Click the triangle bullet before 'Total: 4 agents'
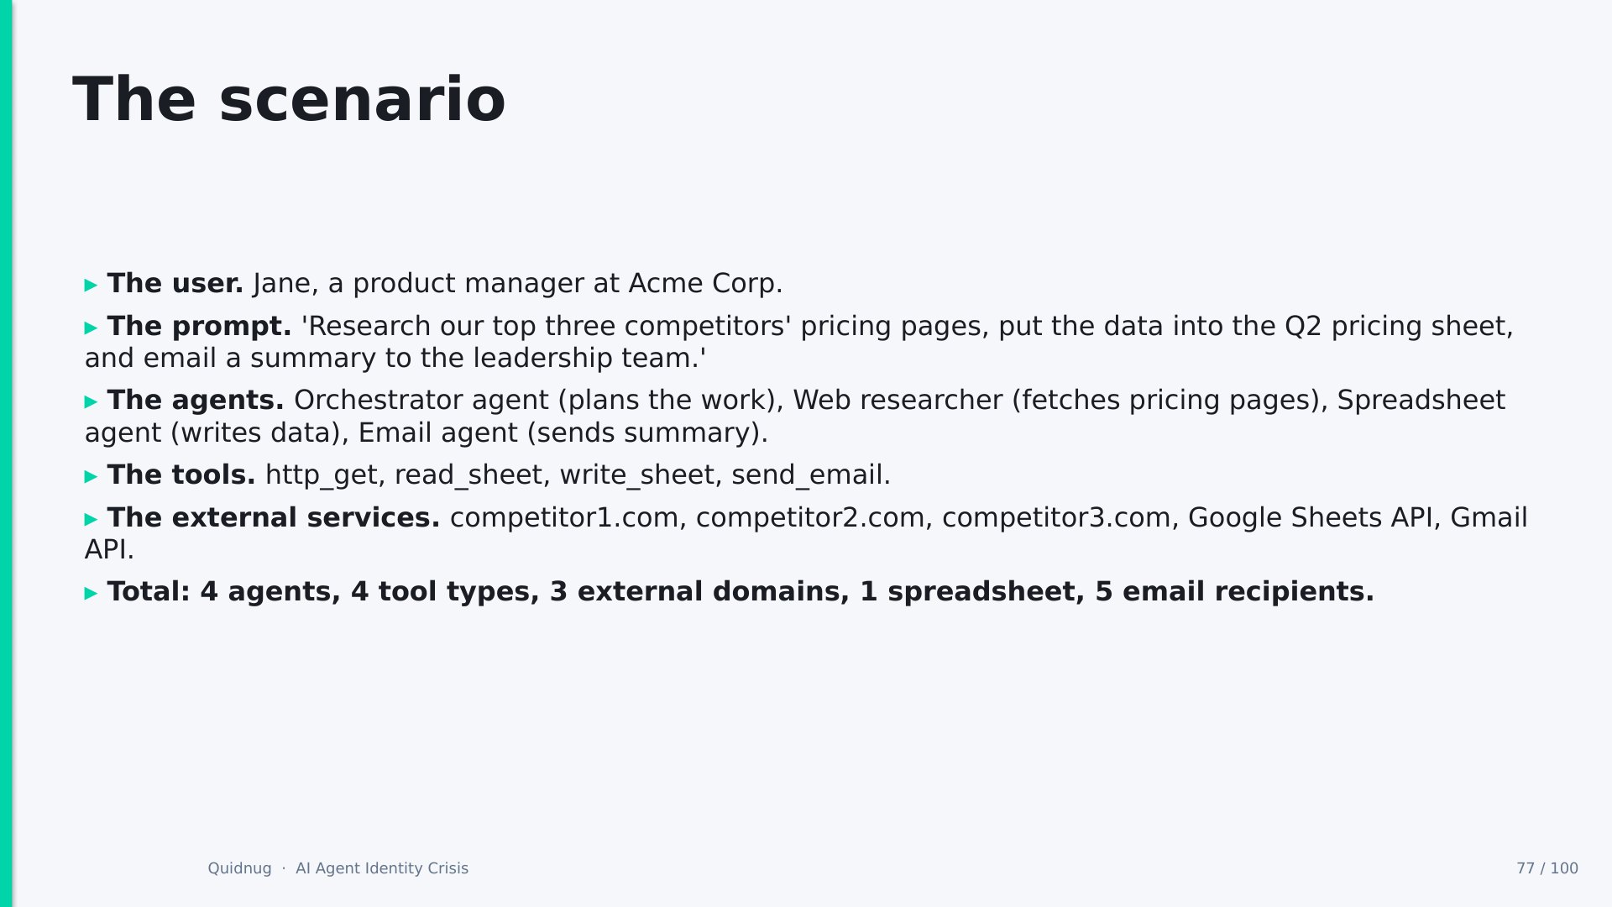1612x907 pixels. (92, 594)
